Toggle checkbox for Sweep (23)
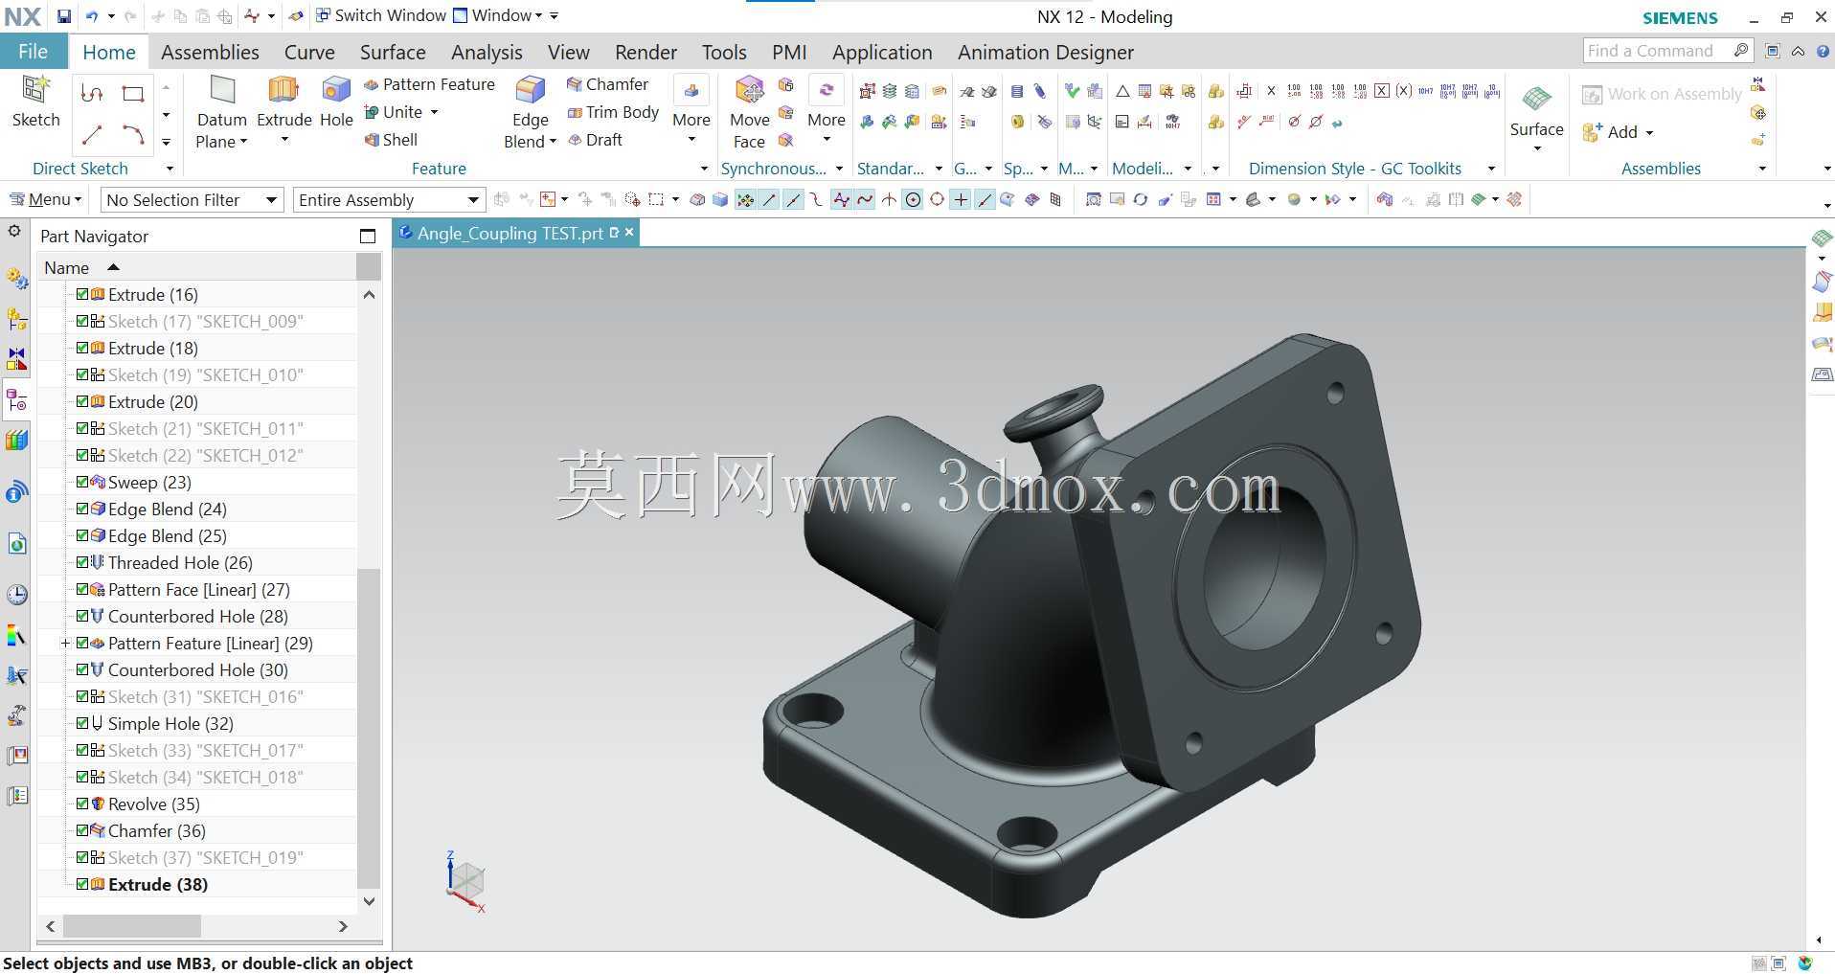 [x=82, y=482]
